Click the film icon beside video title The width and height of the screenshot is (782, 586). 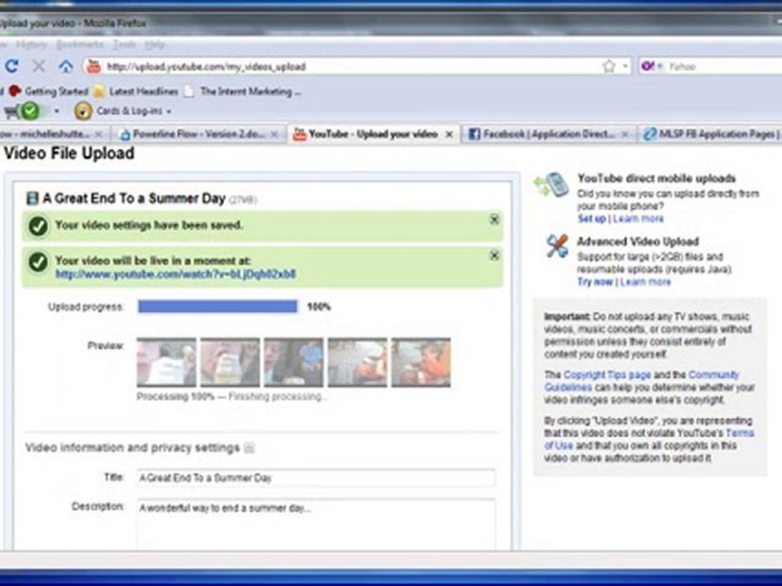32,199
